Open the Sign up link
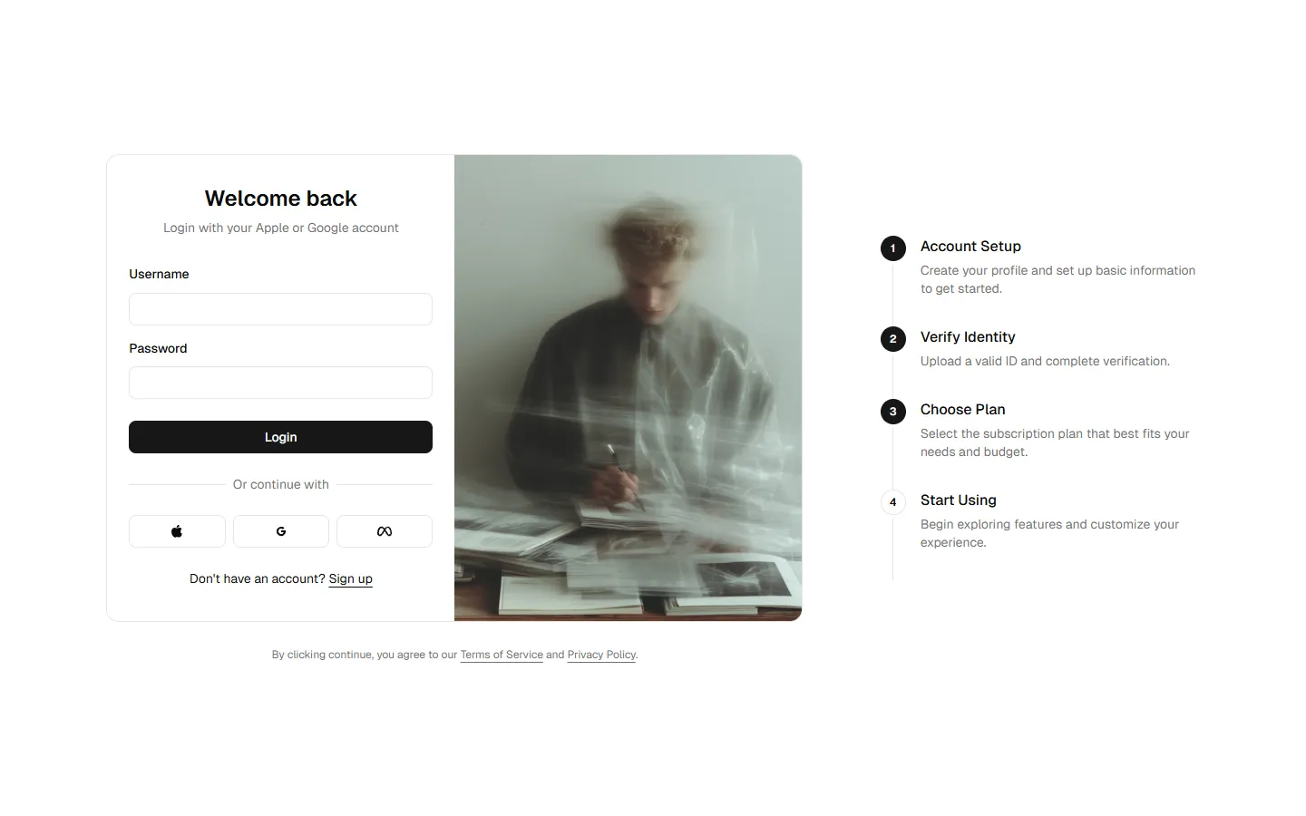 click(351, 578)
